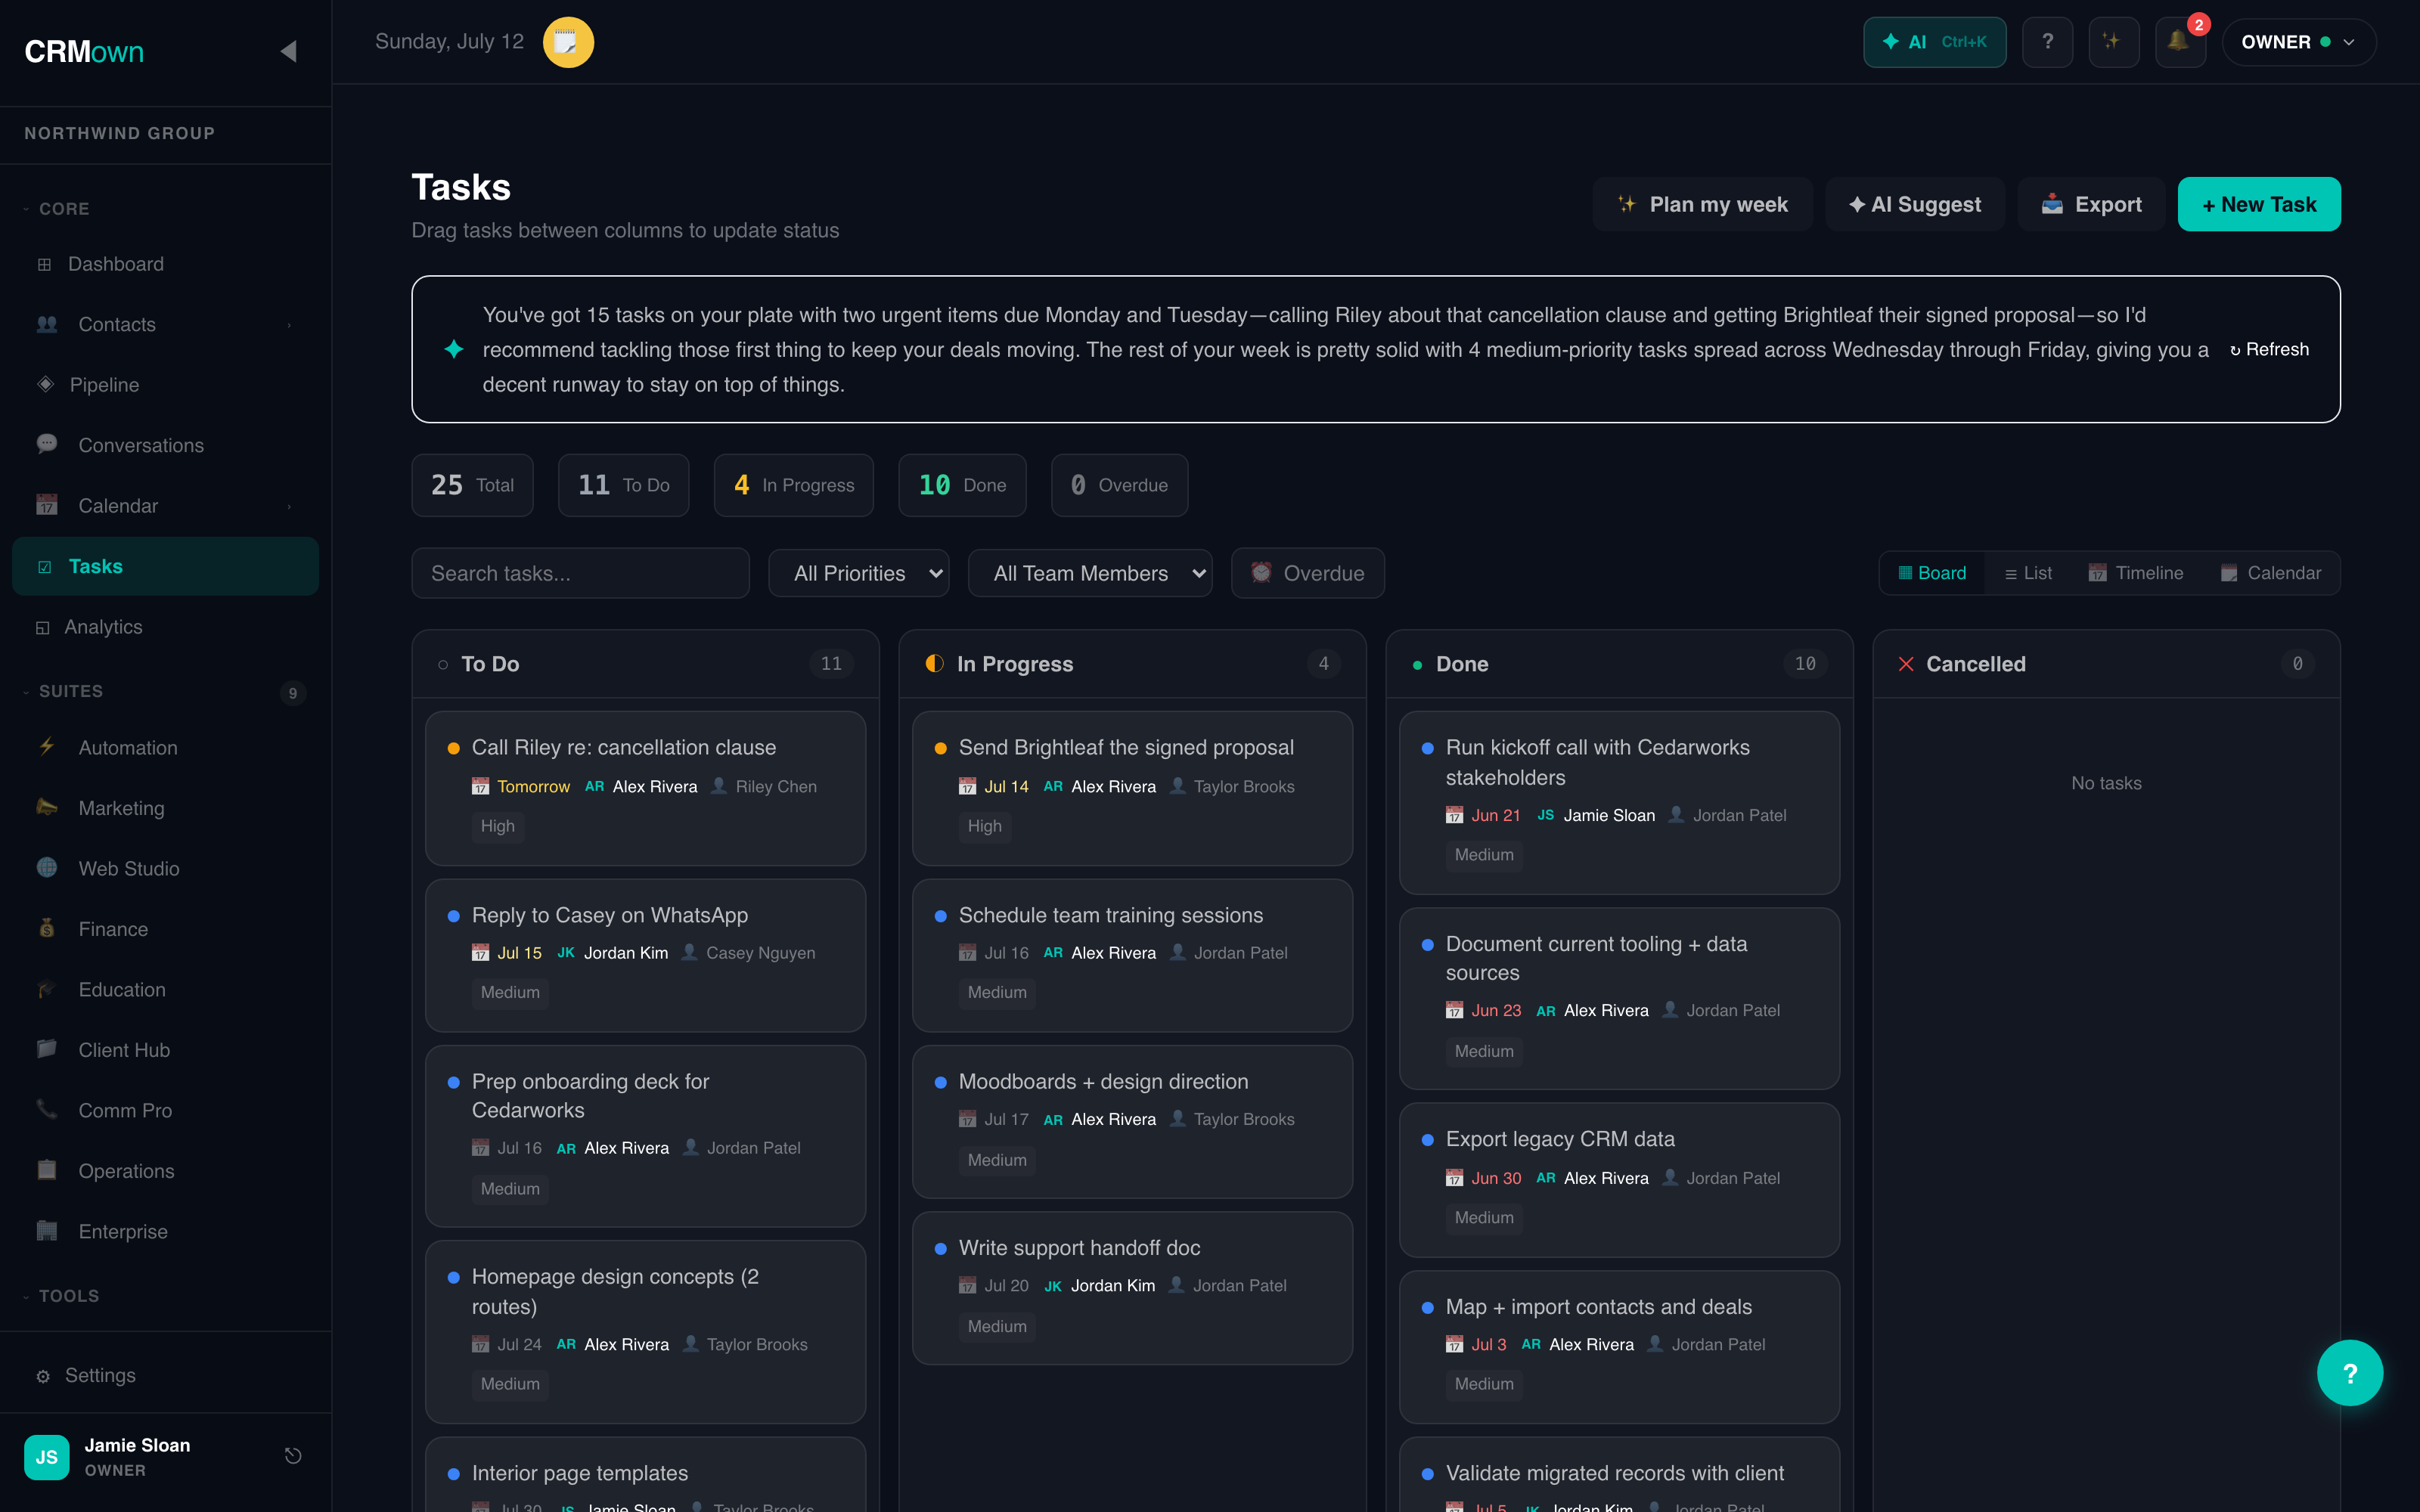
Task: Open 'Prep onboarding deck for Cedarworks' task
Action: click(645, 1136)
